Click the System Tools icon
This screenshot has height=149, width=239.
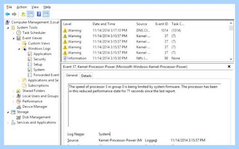pos(13,27)
